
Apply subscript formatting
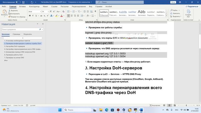pos(45,16)
